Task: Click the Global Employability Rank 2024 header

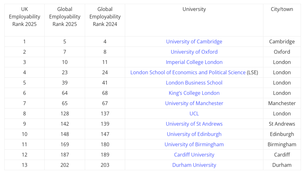Action: coord(105,17)
